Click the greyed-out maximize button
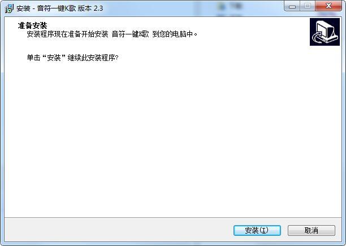Screen dimensions: 346x246 tap(308, 6)
